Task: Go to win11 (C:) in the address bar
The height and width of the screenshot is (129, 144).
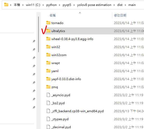Action: pos(33,5)
